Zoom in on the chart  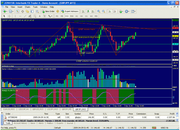98,11
